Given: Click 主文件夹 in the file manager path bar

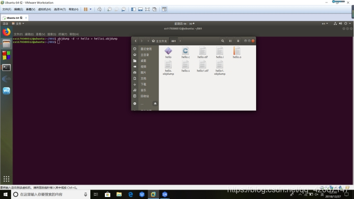Looking at the screenshot, I should [x=160, y=41].
